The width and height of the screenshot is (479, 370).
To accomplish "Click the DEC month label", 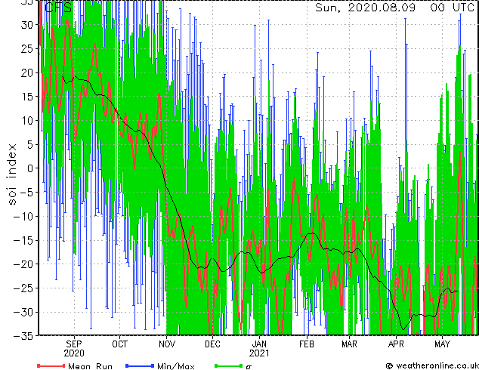I will pyautogui.click(x=212, y=344).
